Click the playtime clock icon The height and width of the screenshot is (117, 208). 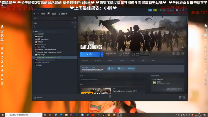(x=120, y=54)
